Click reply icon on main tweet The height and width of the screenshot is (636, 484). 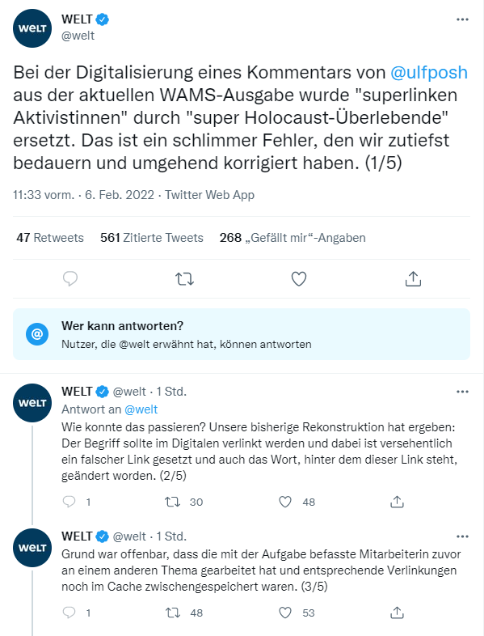70,278
